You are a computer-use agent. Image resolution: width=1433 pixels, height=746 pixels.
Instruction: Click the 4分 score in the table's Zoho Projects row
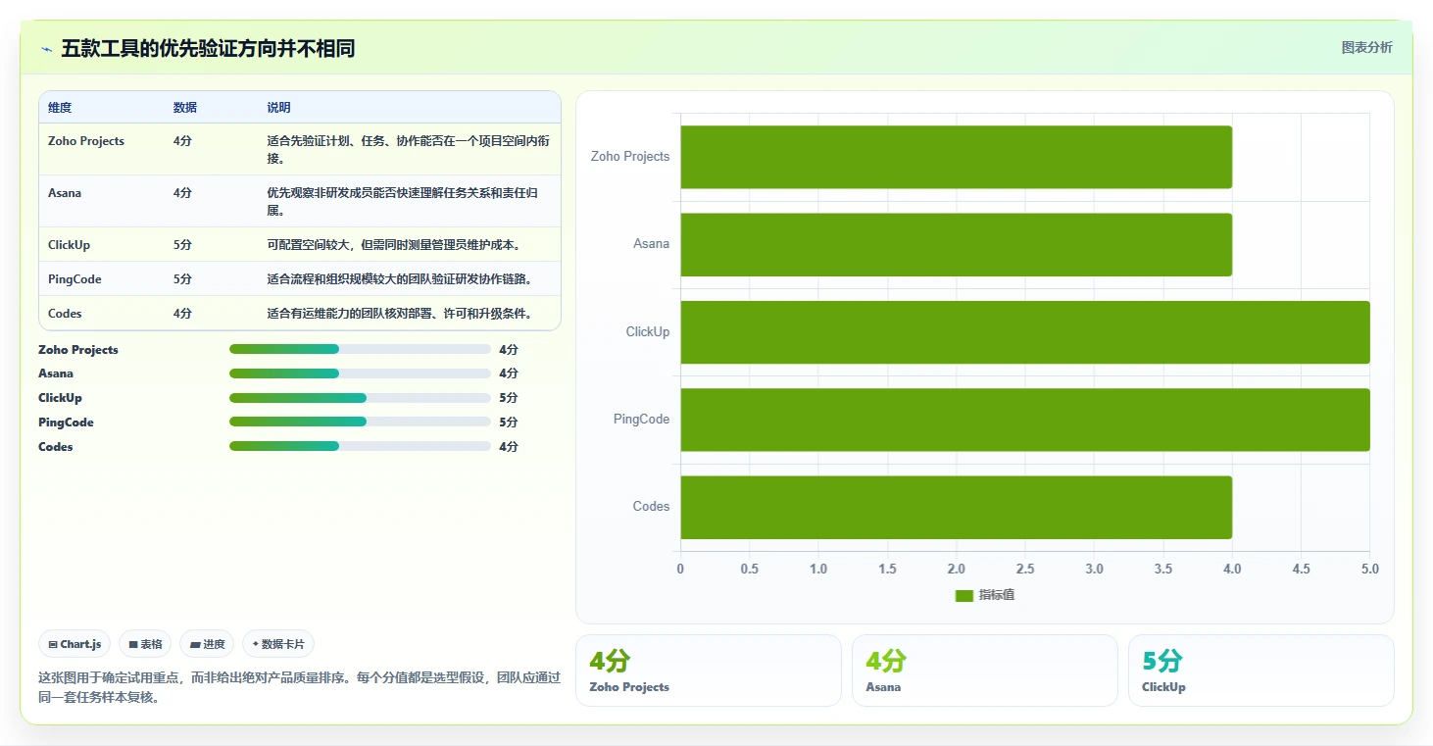[x=182, y=141]
